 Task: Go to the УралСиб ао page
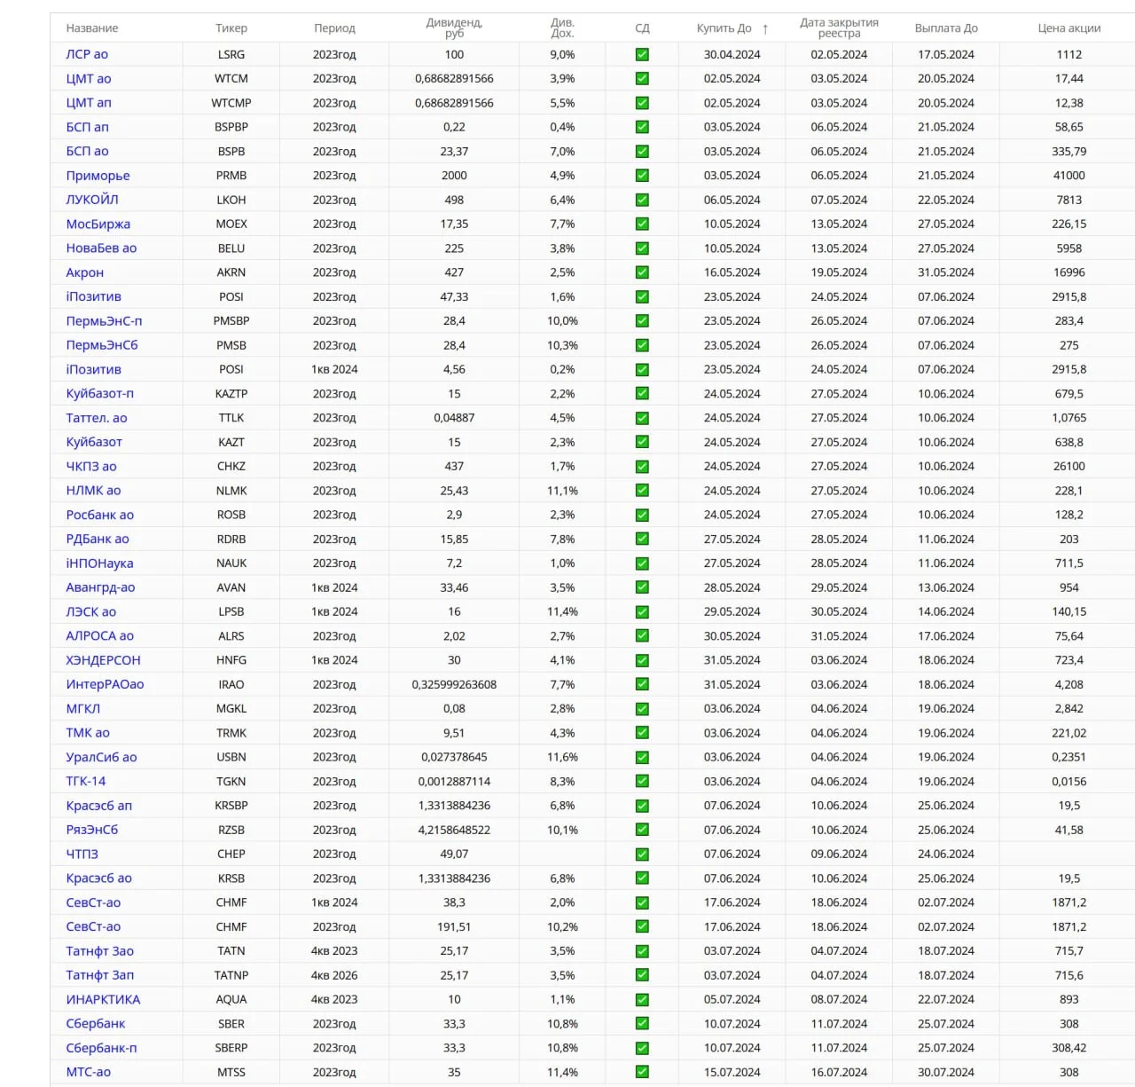[101, 757]
